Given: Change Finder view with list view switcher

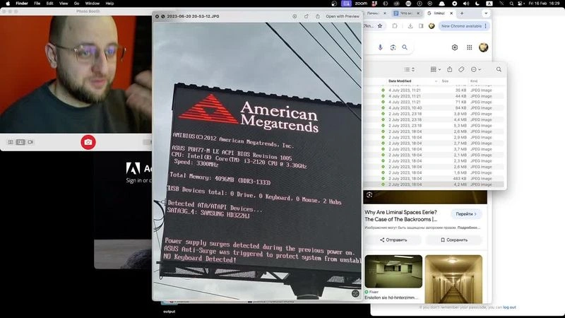Looking at the screenshot, I should click(x=409, y=69).
